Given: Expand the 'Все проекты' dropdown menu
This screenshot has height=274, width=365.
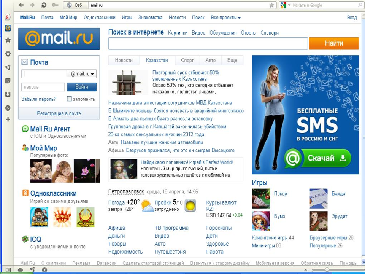Looking at the screenshot, I should pos(226,18).
